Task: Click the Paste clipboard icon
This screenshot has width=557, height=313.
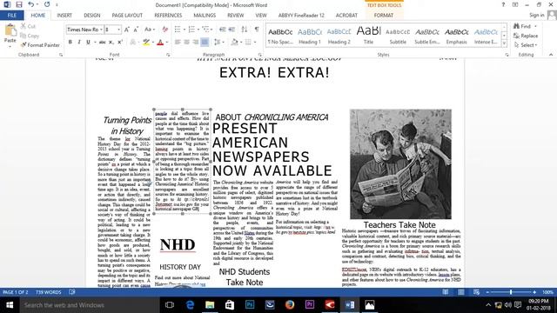Action: [x=10, y=31]
